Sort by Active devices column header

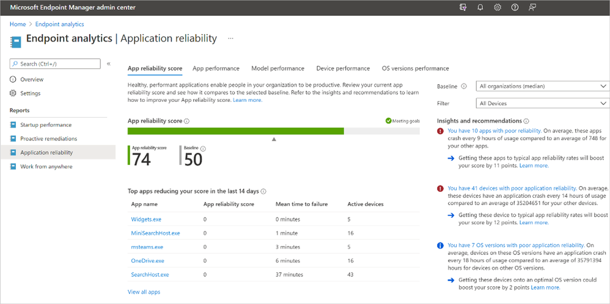click(x=366, y=204)
